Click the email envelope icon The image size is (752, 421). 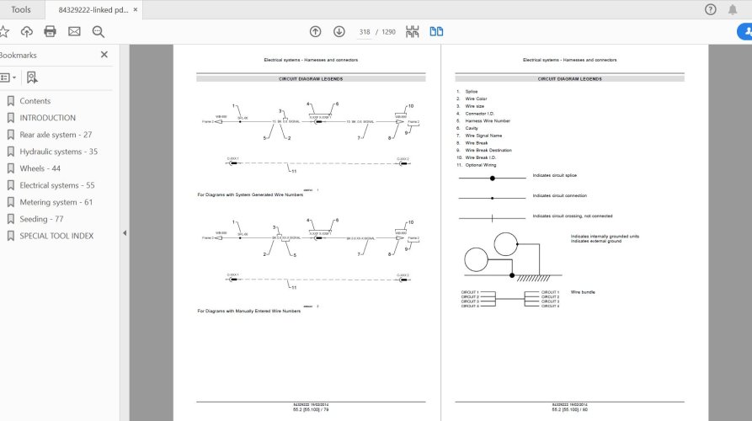pyautogui.click(x=74, y=32)
